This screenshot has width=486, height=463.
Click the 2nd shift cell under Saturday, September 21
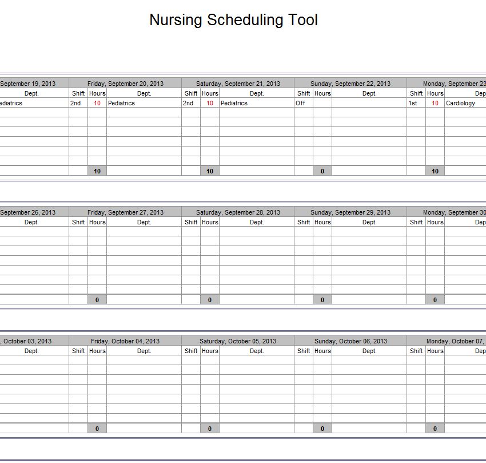click(x=191, y=103)
